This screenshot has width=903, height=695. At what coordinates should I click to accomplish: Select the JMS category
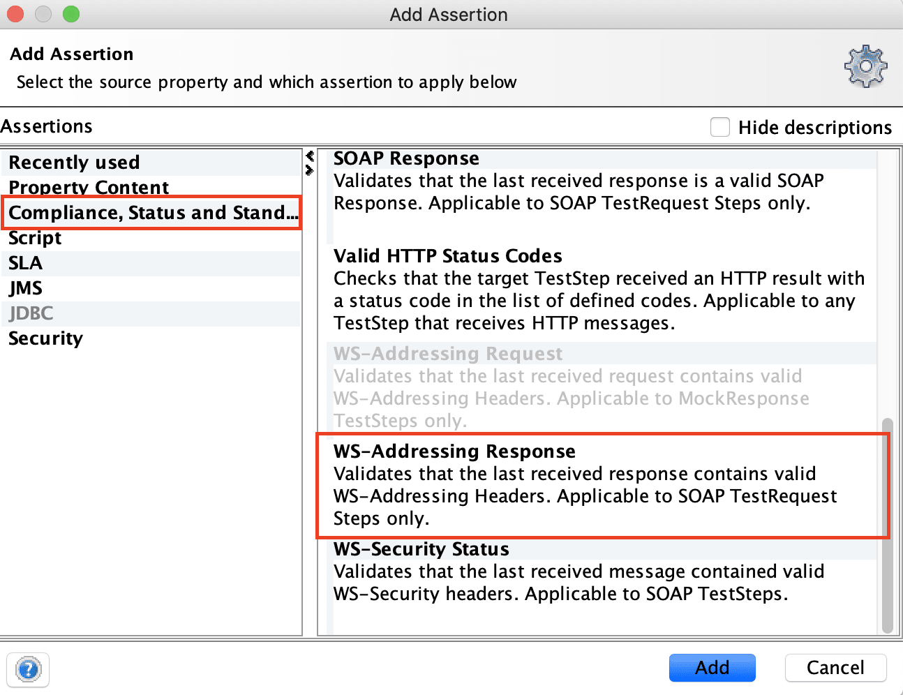click(151, 288)
